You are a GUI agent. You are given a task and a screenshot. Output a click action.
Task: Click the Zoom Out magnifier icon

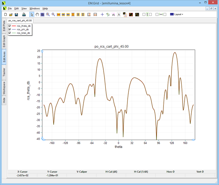[x=53, y=15]
